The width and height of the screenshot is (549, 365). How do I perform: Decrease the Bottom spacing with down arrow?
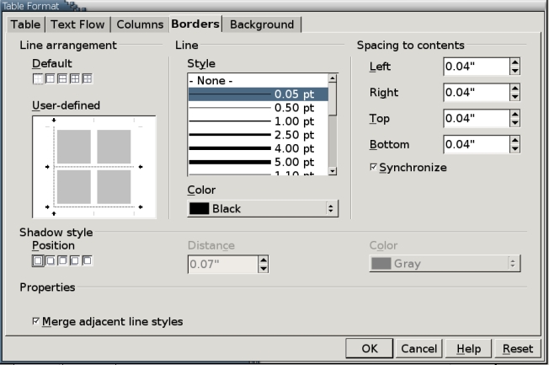coord(515,149)
